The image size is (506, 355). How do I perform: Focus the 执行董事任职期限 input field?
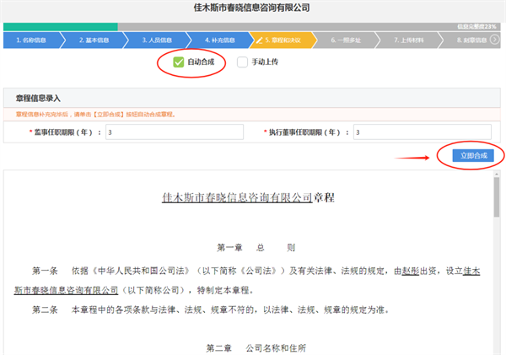tap(422, 132)
